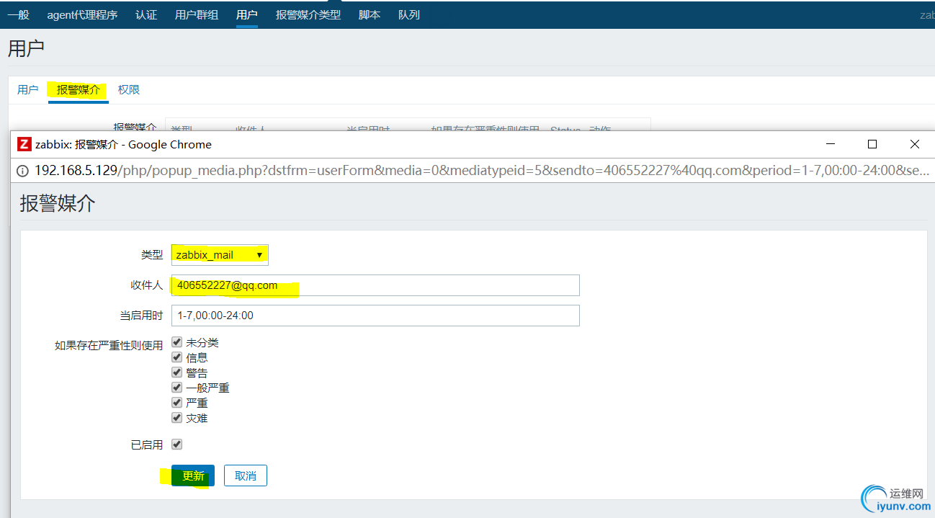Toggle the 未分类 severity checkbox
Viewport: 935px width, 518px height.
coord(176,342)
